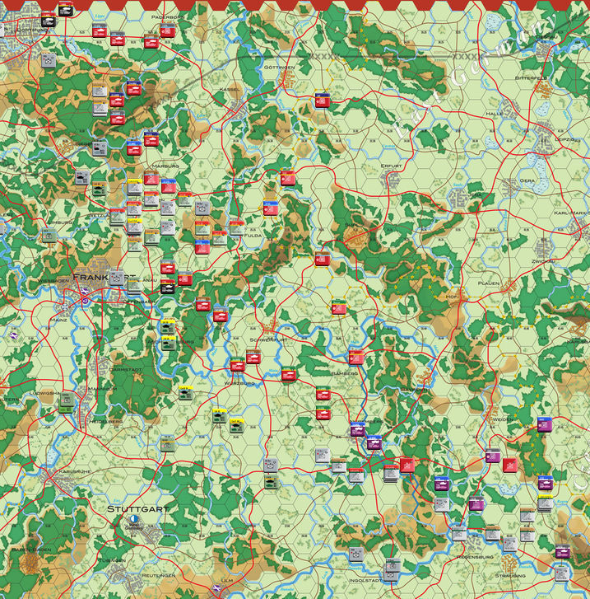Click the purple airfield symbol southwest of Mainz
The height and width of the screenshot is (599, 590).
click(14, 335)
